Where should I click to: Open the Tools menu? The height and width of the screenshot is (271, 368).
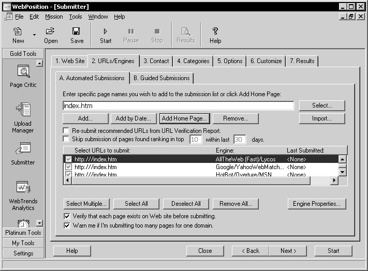[76, 17]
